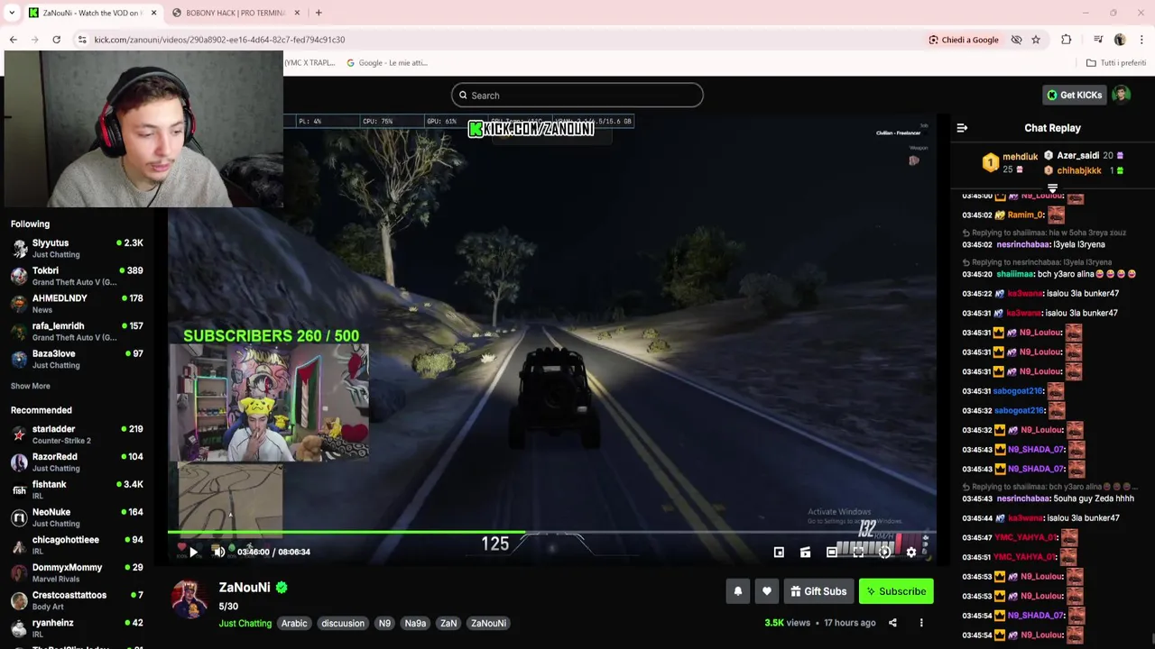This screenshot has width=1155, height=649.
Task: Open Slyyutus channel in Following
Action: pos(77,248)
